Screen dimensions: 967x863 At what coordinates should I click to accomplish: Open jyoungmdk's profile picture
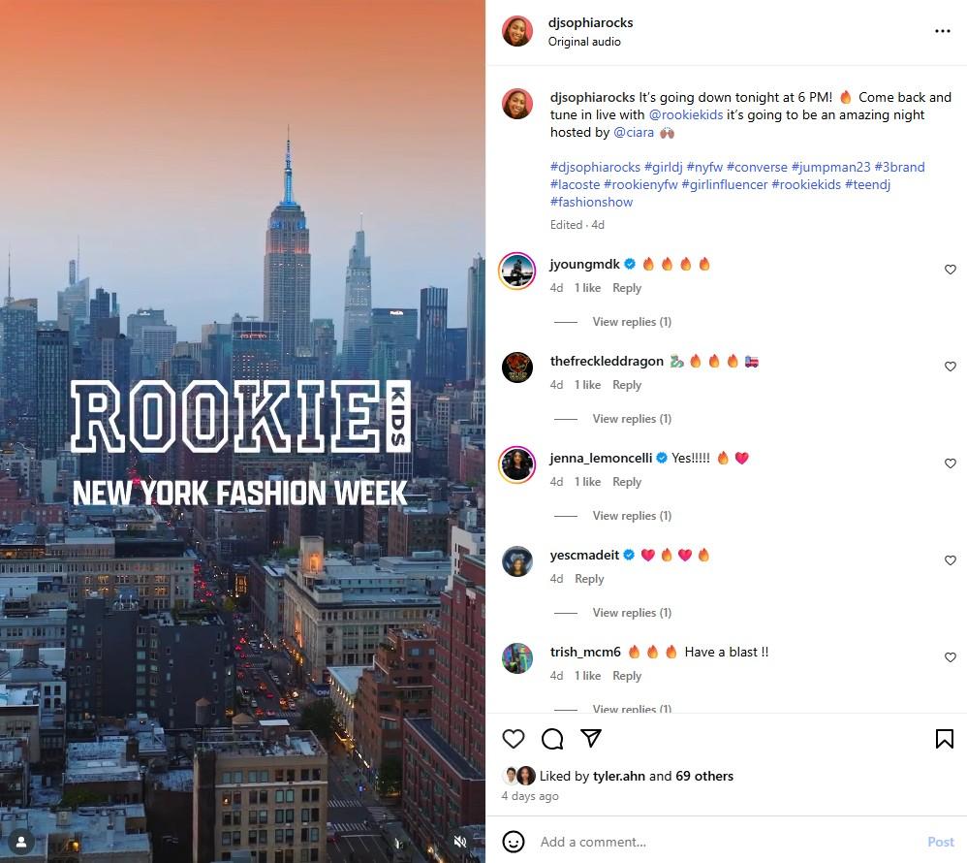(x=516, y=271)
